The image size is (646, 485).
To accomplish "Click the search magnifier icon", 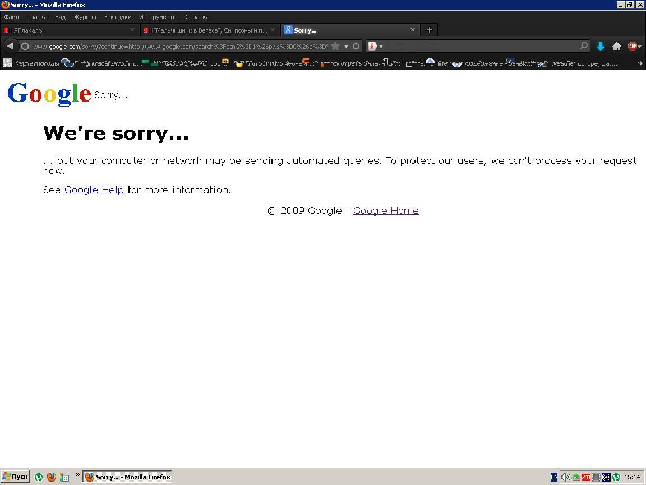I will 583,46.
